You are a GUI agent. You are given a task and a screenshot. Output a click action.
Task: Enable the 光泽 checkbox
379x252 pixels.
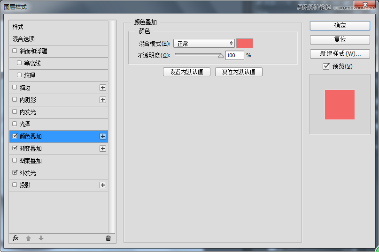pos(15,124)
